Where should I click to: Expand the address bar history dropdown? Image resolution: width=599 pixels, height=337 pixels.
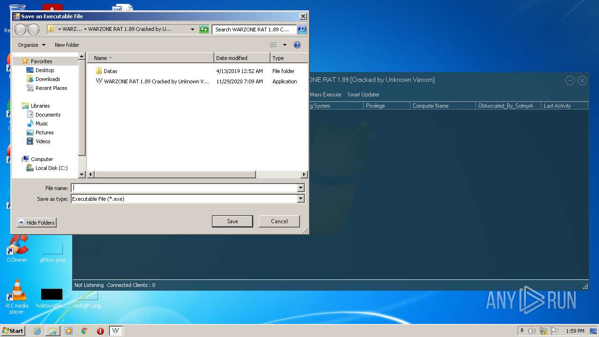[x=192, y=29]
